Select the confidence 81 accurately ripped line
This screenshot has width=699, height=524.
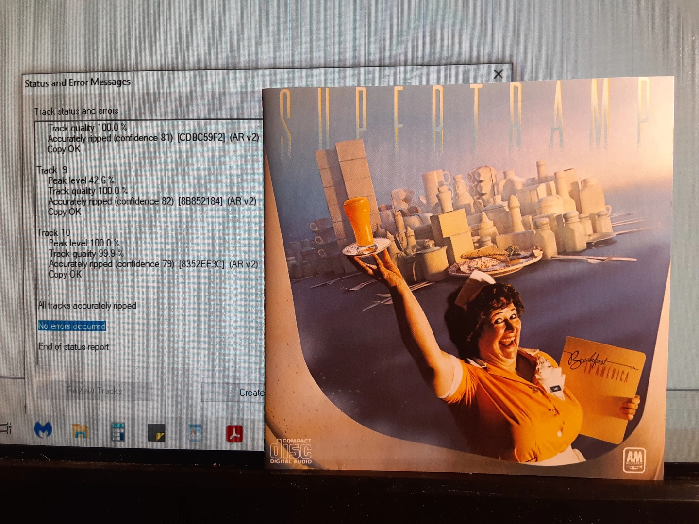click(x=153, y=138)
